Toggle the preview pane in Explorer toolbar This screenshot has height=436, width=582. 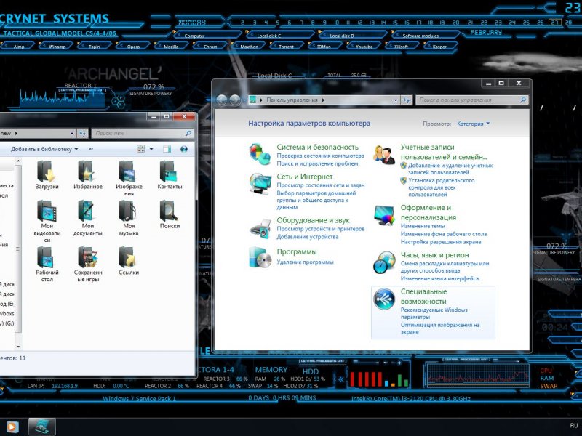[167, 149]
